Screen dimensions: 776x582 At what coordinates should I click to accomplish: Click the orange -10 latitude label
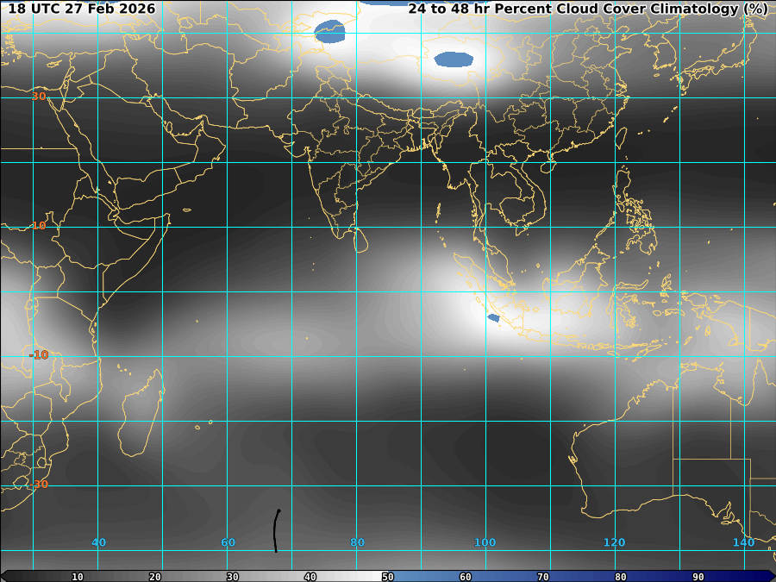39,355
